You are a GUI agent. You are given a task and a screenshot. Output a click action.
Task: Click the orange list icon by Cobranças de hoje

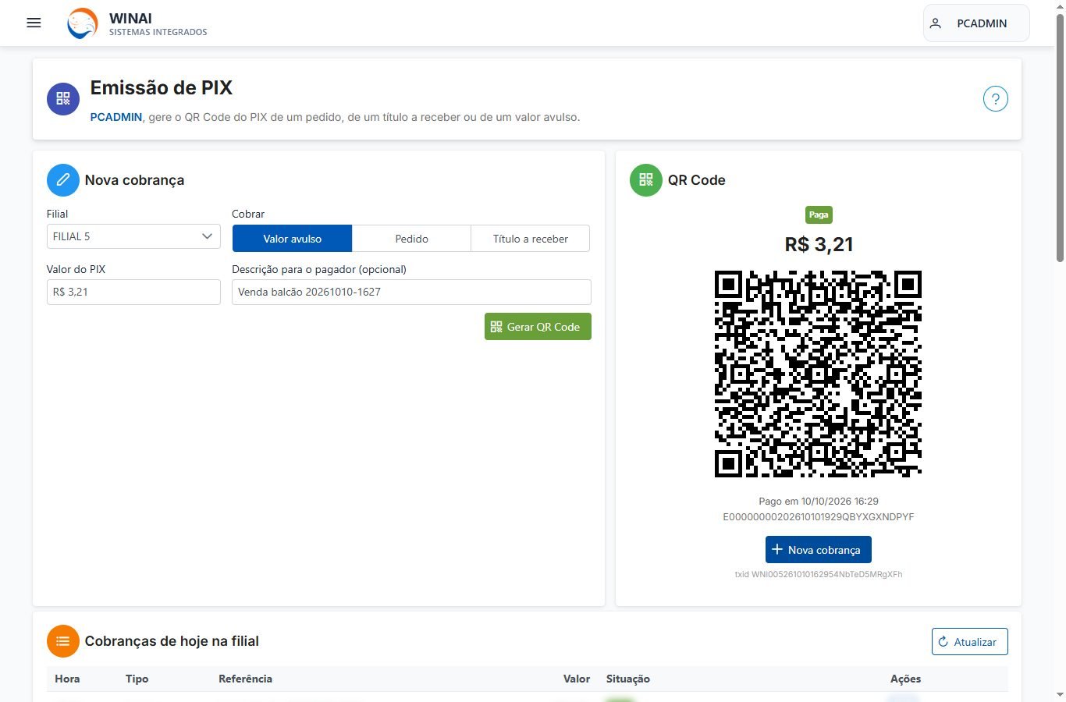63,641
